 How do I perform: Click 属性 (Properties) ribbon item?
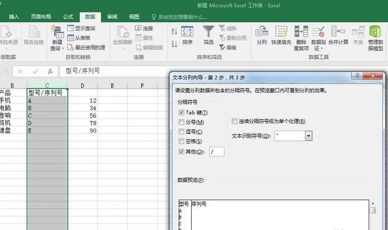point(144,38)
